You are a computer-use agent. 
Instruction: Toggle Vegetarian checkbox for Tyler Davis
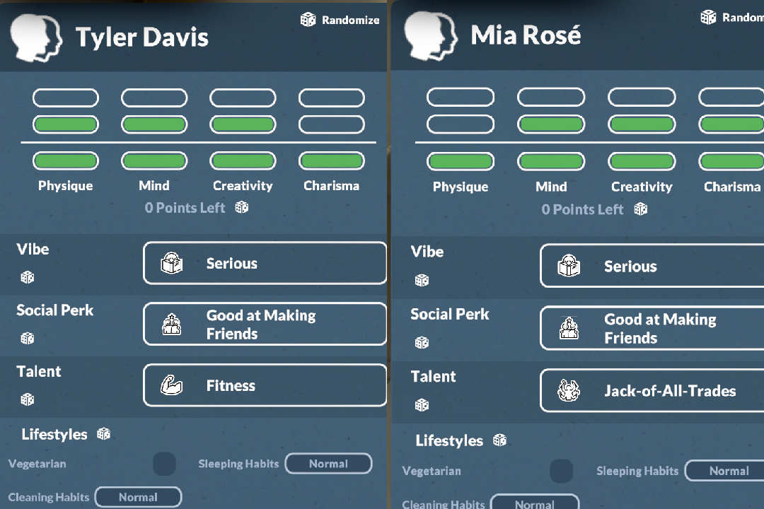coord(164,464)
